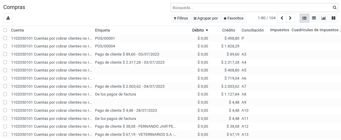Select row with conciliation A12
341x140 pixels.
pyautogui.click(x=5, y=126)
